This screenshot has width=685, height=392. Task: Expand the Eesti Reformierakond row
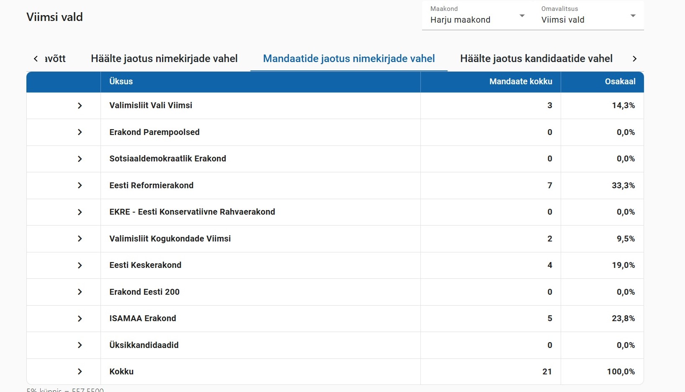coord(80,185)
